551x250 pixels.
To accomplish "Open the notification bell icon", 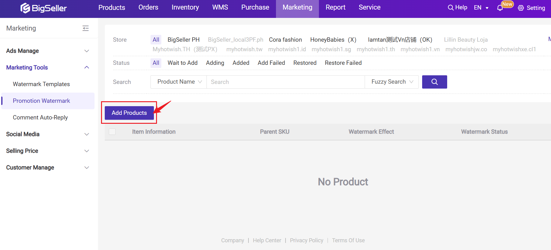I will click(x=500, y=8).
